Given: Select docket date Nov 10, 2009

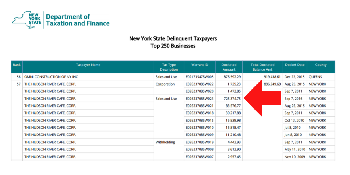Looking at the screenshot, I should pyautogui.click(x=295, y=157).
